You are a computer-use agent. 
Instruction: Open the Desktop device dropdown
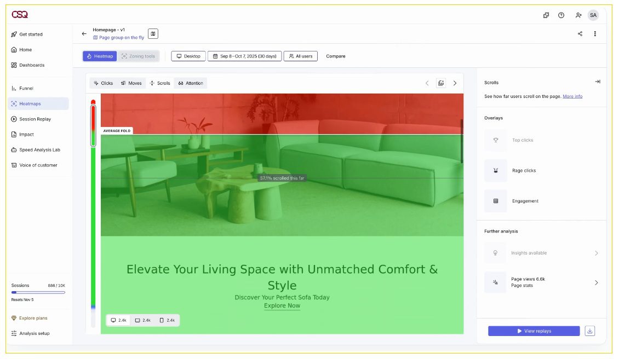coord(188,56)
